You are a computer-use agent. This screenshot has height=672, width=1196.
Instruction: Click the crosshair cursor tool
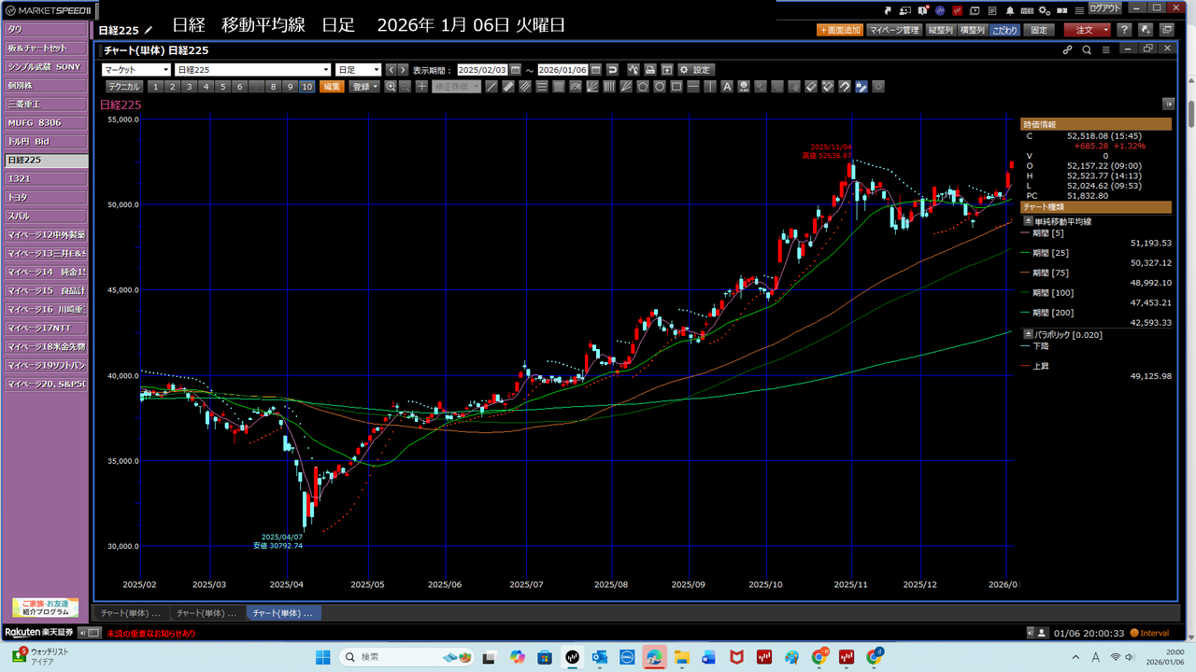tap(421, 87)
